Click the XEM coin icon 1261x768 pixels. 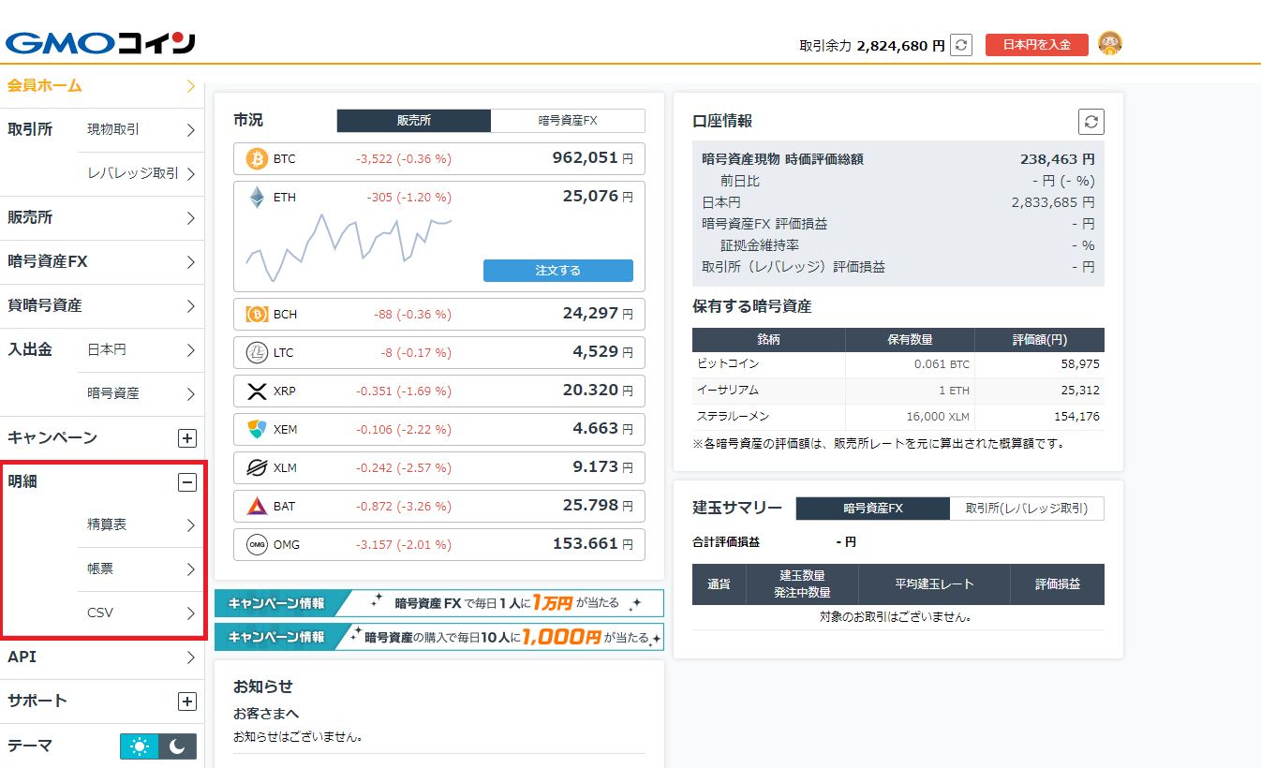click(257, 429)
